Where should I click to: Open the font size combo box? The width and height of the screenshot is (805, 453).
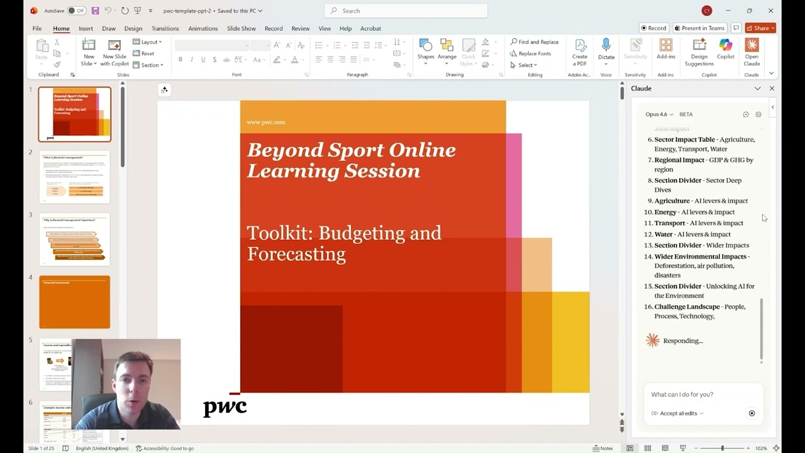[260, 45]
